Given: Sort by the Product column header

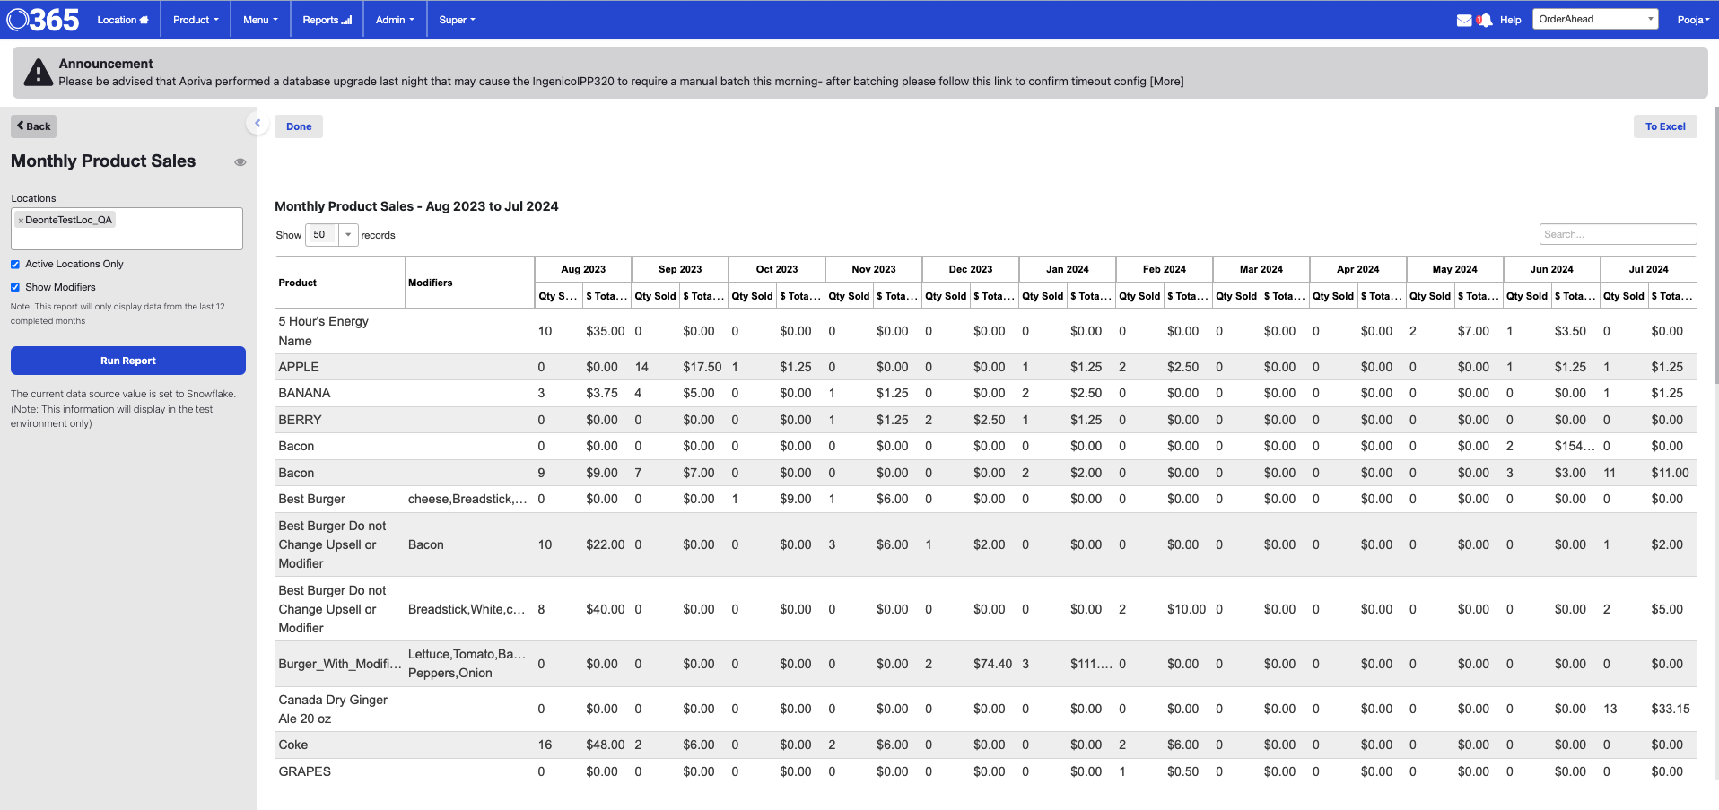Looking at the screenshot, I should [x=340, y=283].
